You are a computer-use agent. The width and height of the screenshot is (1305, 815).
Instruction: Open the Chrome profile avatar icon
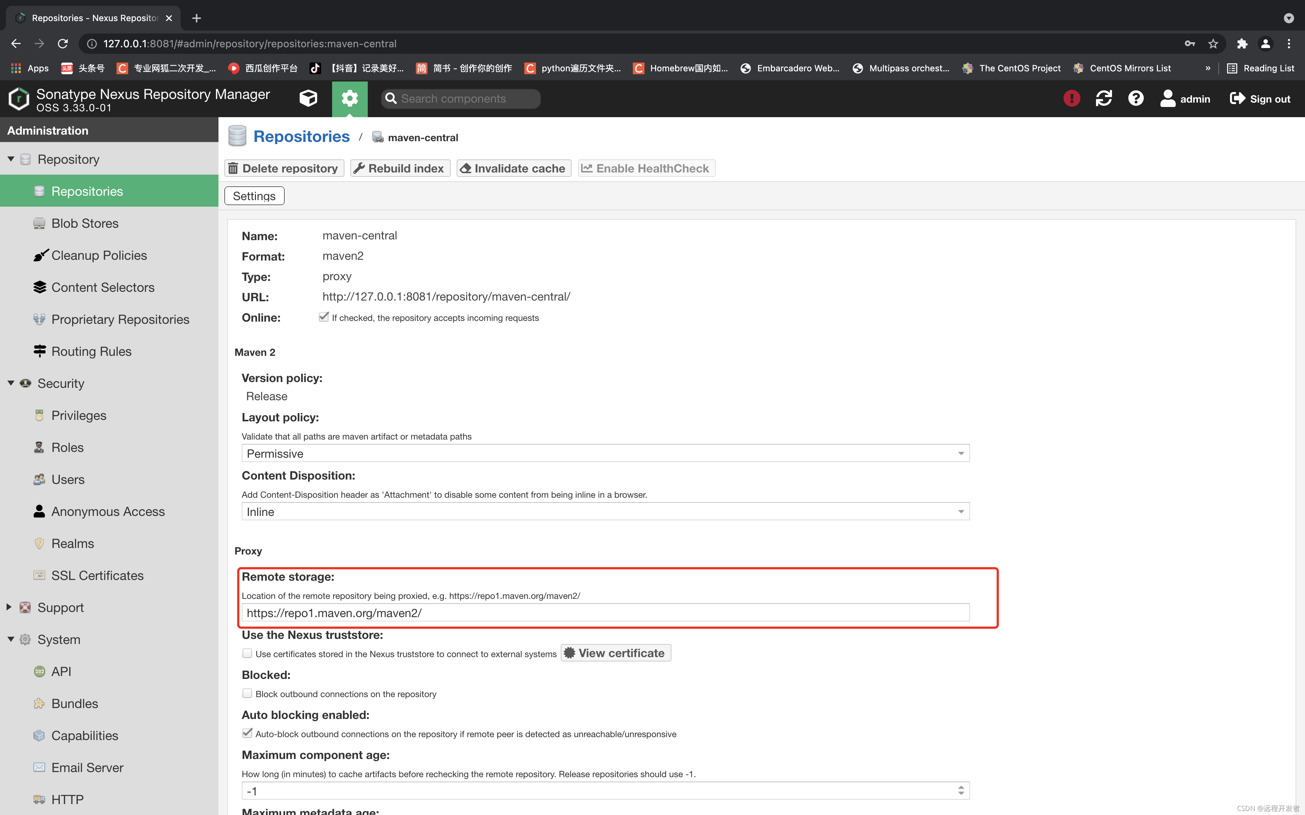(1266, 44)
